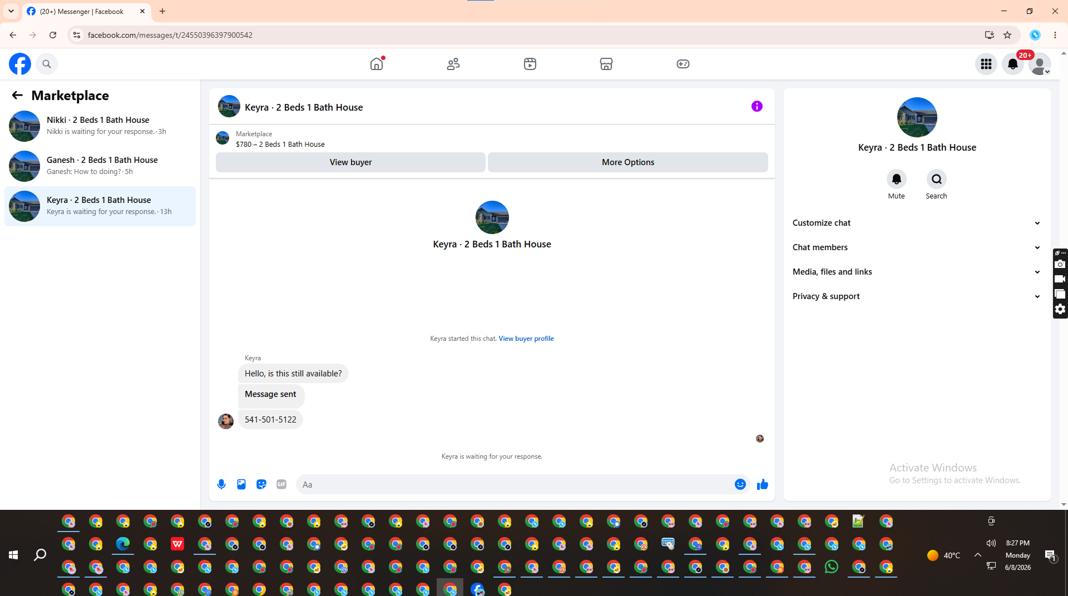Show hidden system tray icons

pyautogui.click(x=977, y=555)
